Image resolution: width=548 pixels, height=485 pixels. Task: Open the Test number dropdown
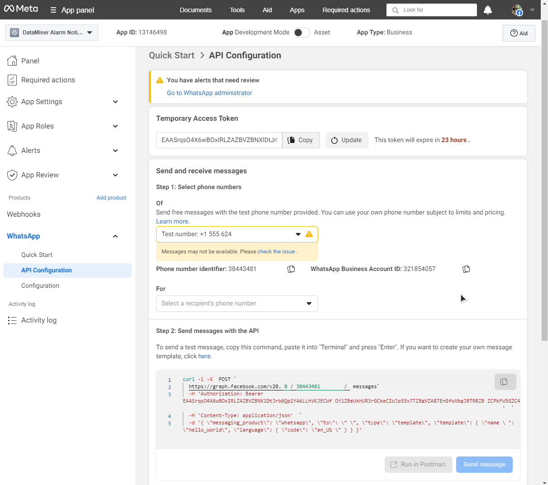237,234
